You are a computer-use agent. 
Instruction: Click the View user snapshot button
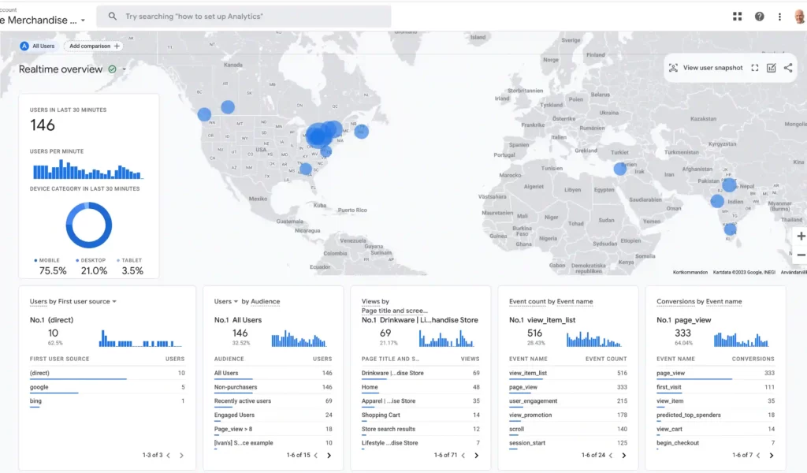pyautogui.click(x=705, y=68)
